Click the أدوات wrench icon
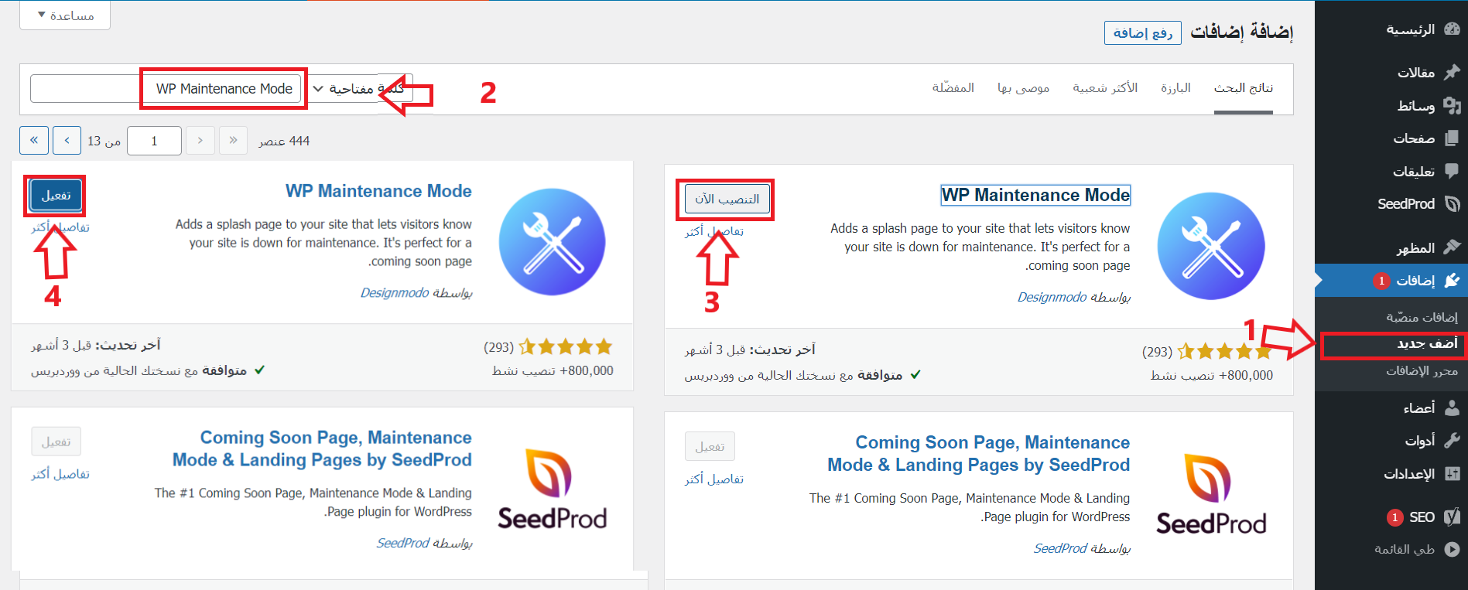 pyautogui.click(x=1452, y=440)
